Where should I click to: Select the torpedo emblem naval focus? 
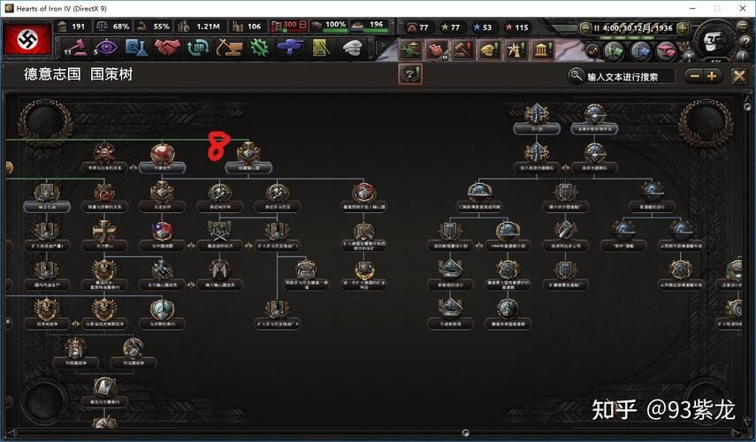tap(566, 236)
